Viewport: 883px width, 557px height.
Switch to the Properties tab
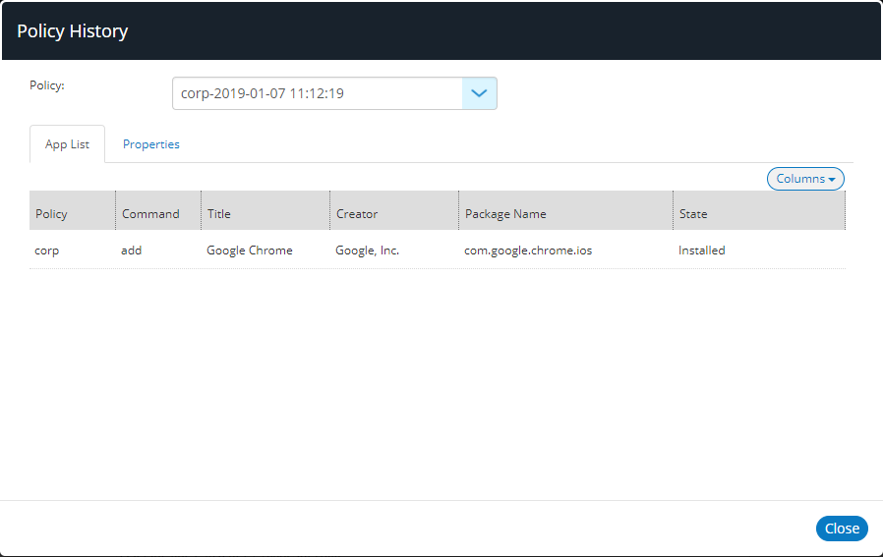tap(150, 144)
